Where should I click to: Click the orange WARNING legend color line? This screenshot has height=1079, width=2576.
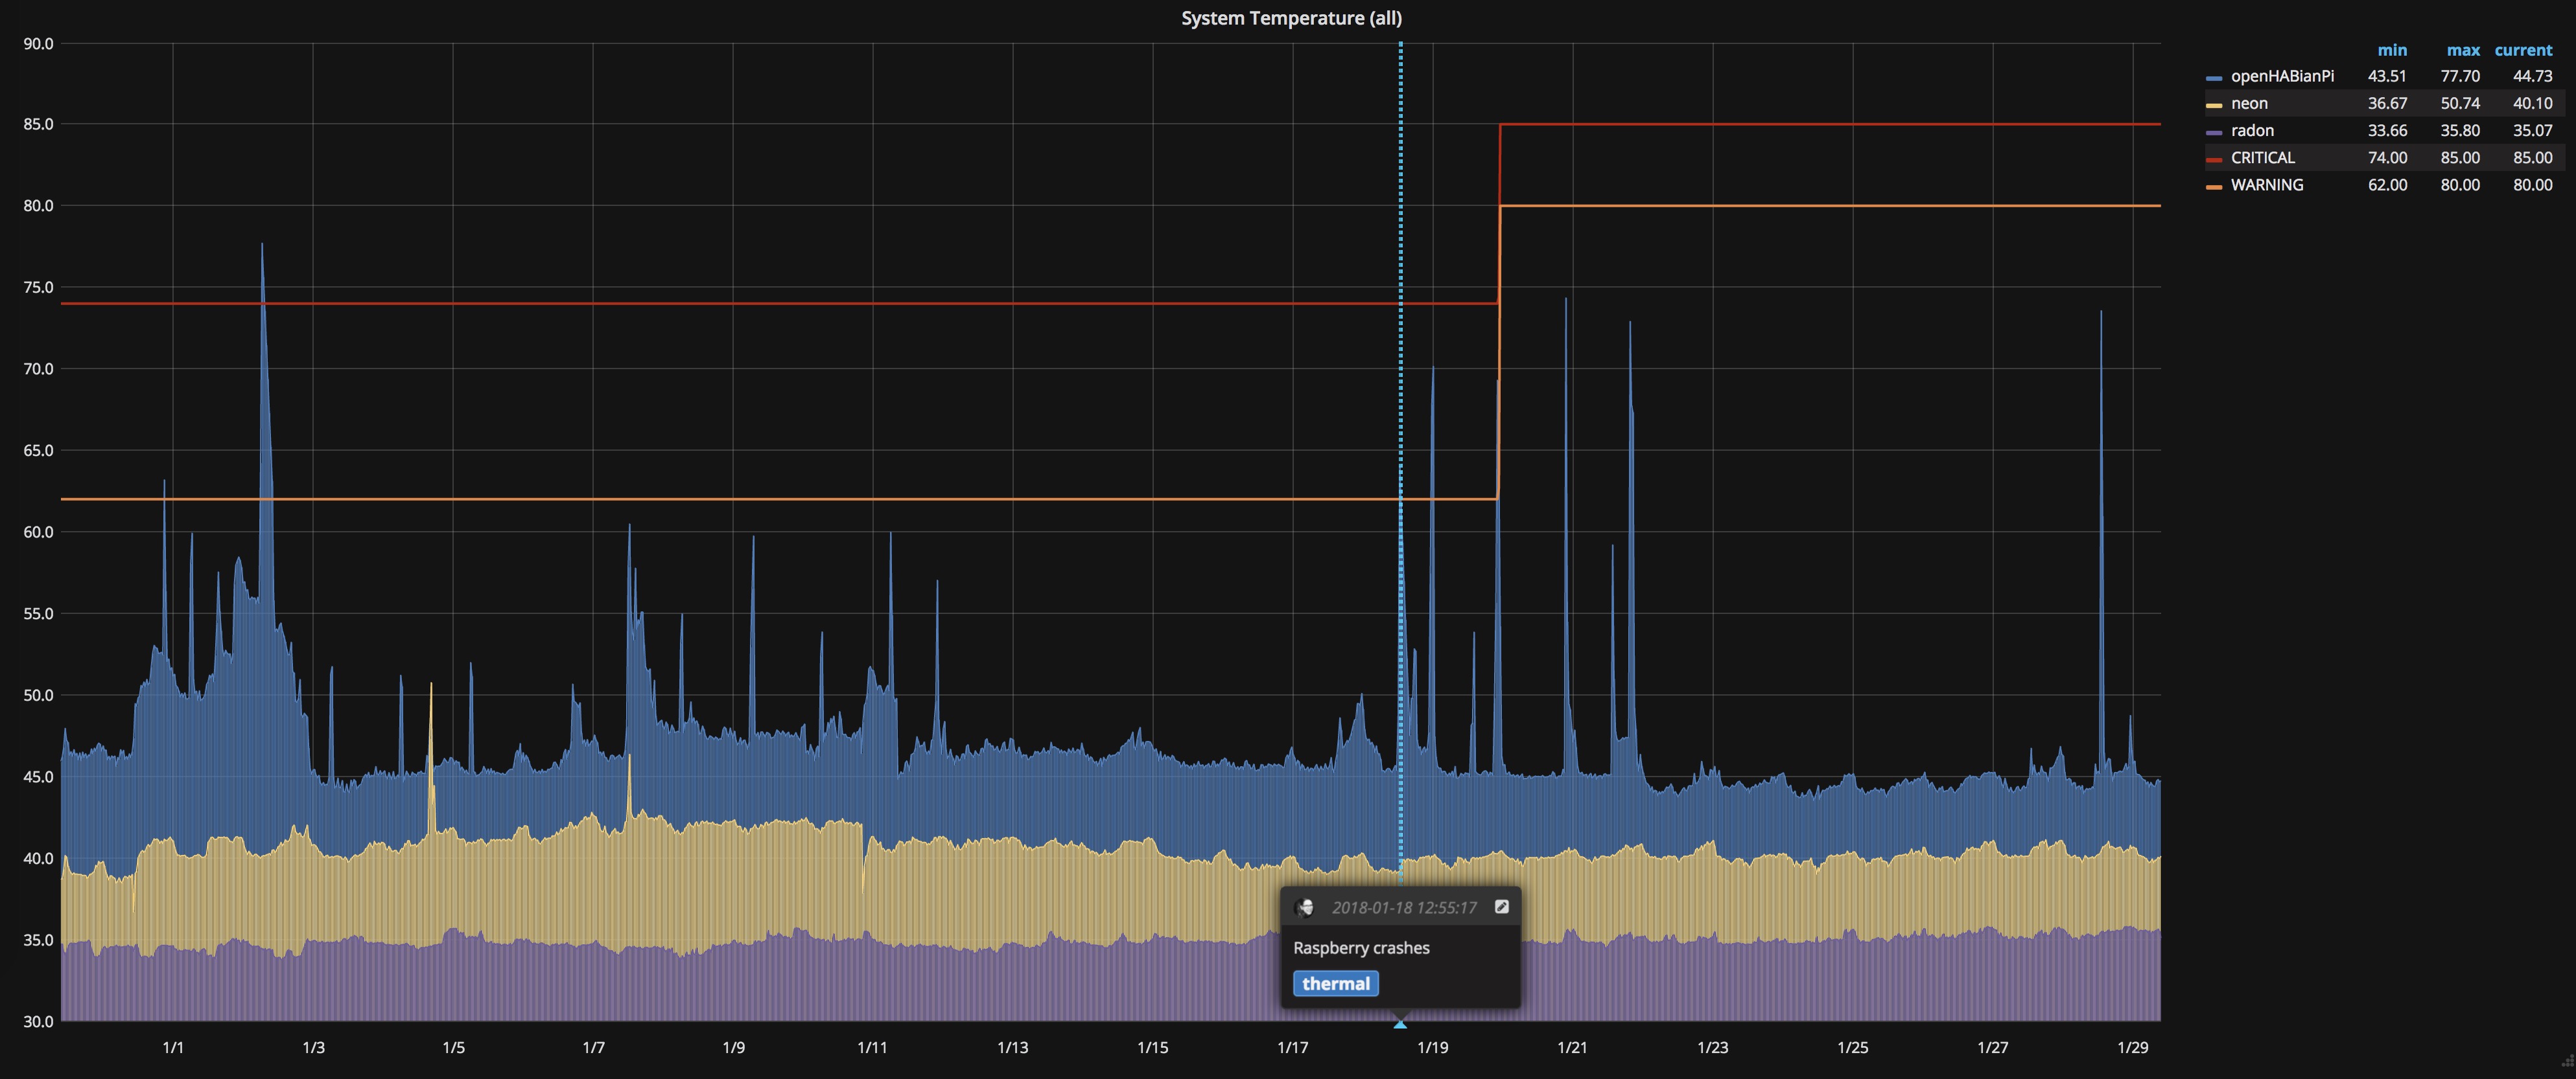(2214, 187)
